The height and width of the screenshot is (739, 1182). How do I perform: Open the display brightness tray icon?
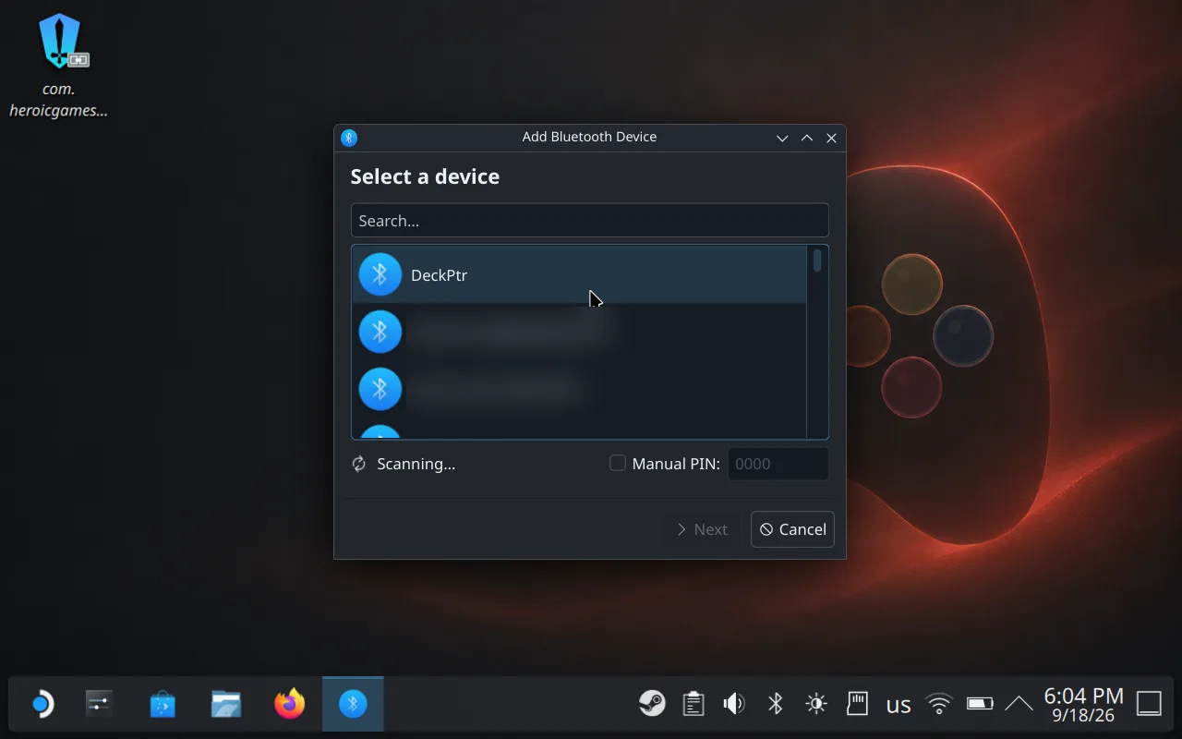click(816, 704)
